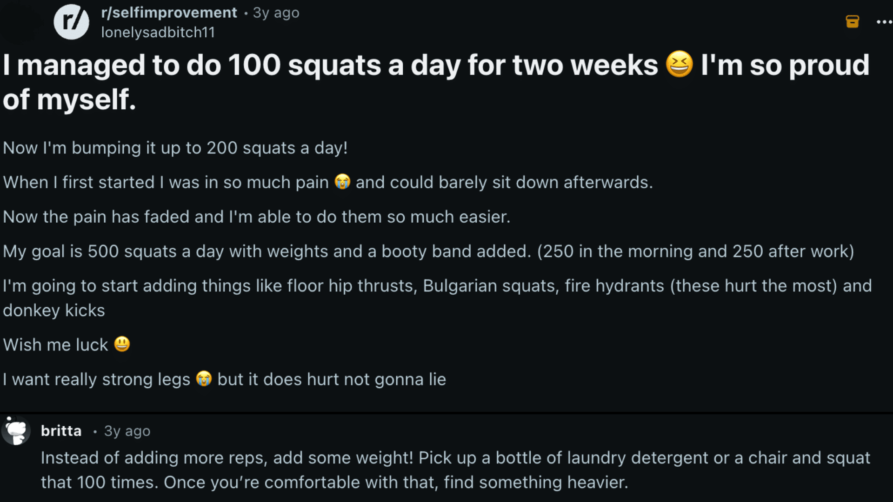
Task: Open the r/selfimprovement community link
Action: (168, 13)
